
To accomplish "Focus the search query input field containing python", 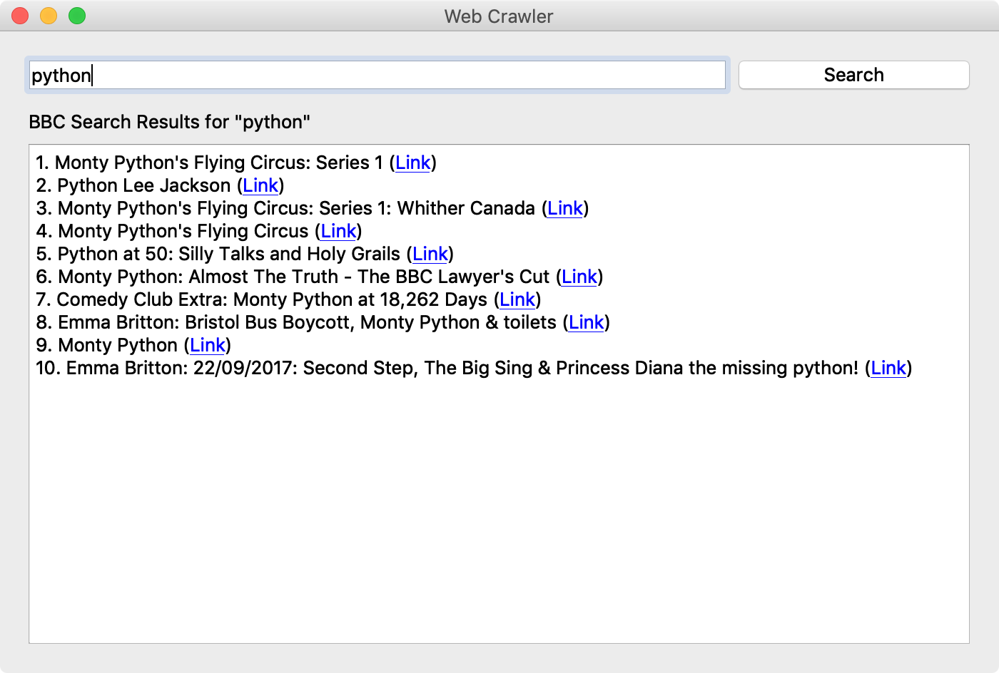I will (377, 75).
